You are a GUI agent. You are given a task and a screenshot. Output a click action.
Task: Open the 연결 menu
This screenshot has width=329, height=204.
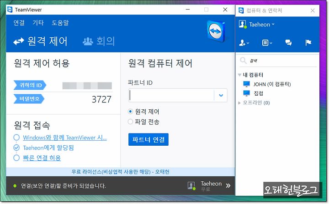(19, 23)
